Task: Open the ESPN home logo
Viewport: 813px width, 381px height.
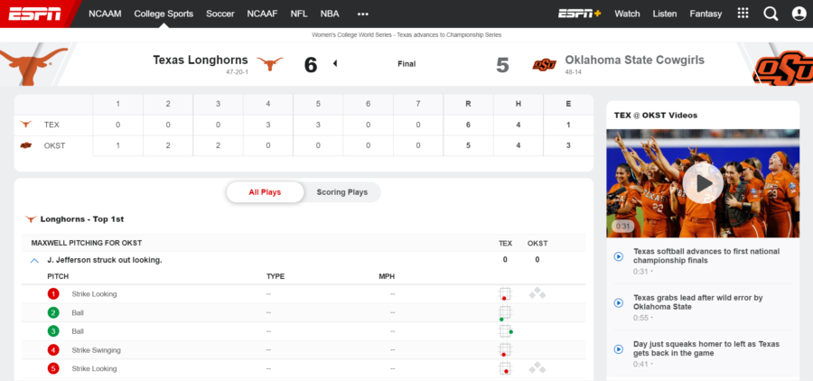Action: pos(34,14)
